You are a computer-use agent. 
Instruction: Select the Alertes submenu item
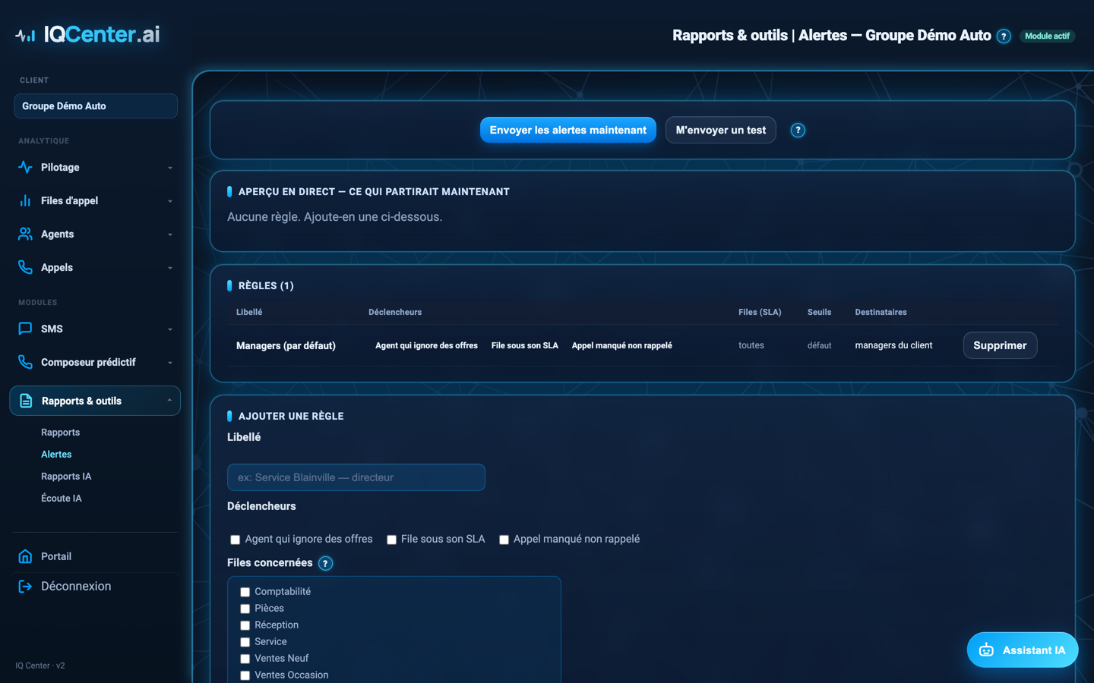pyautogui.click(x=56, y=455)
